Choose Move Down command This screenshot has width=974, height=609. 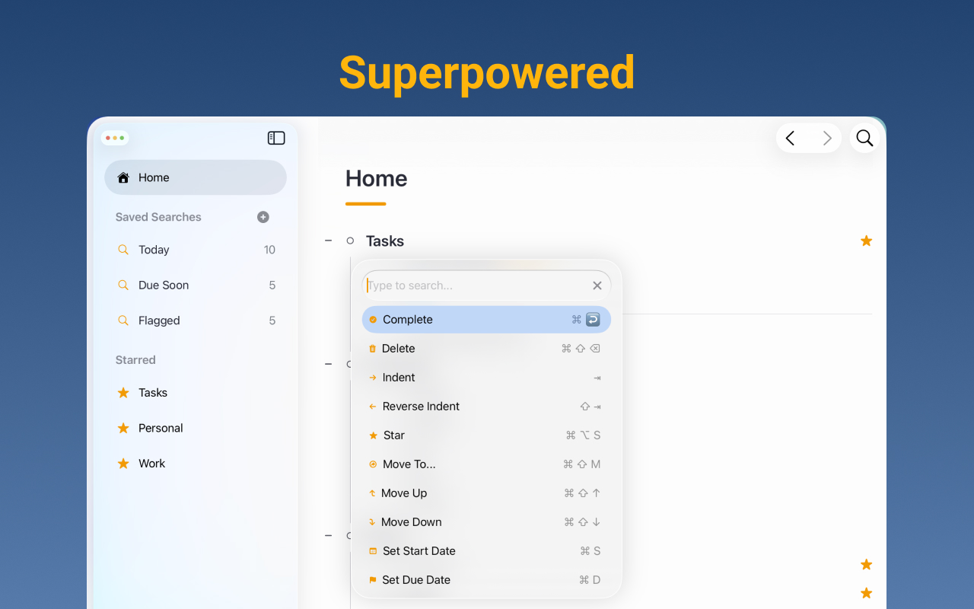tap(486, 522)
